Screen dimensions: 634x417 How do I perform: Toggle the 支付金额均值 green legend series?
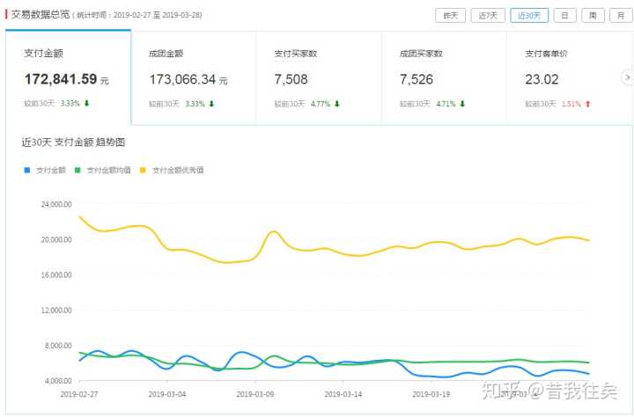[104, 170]
